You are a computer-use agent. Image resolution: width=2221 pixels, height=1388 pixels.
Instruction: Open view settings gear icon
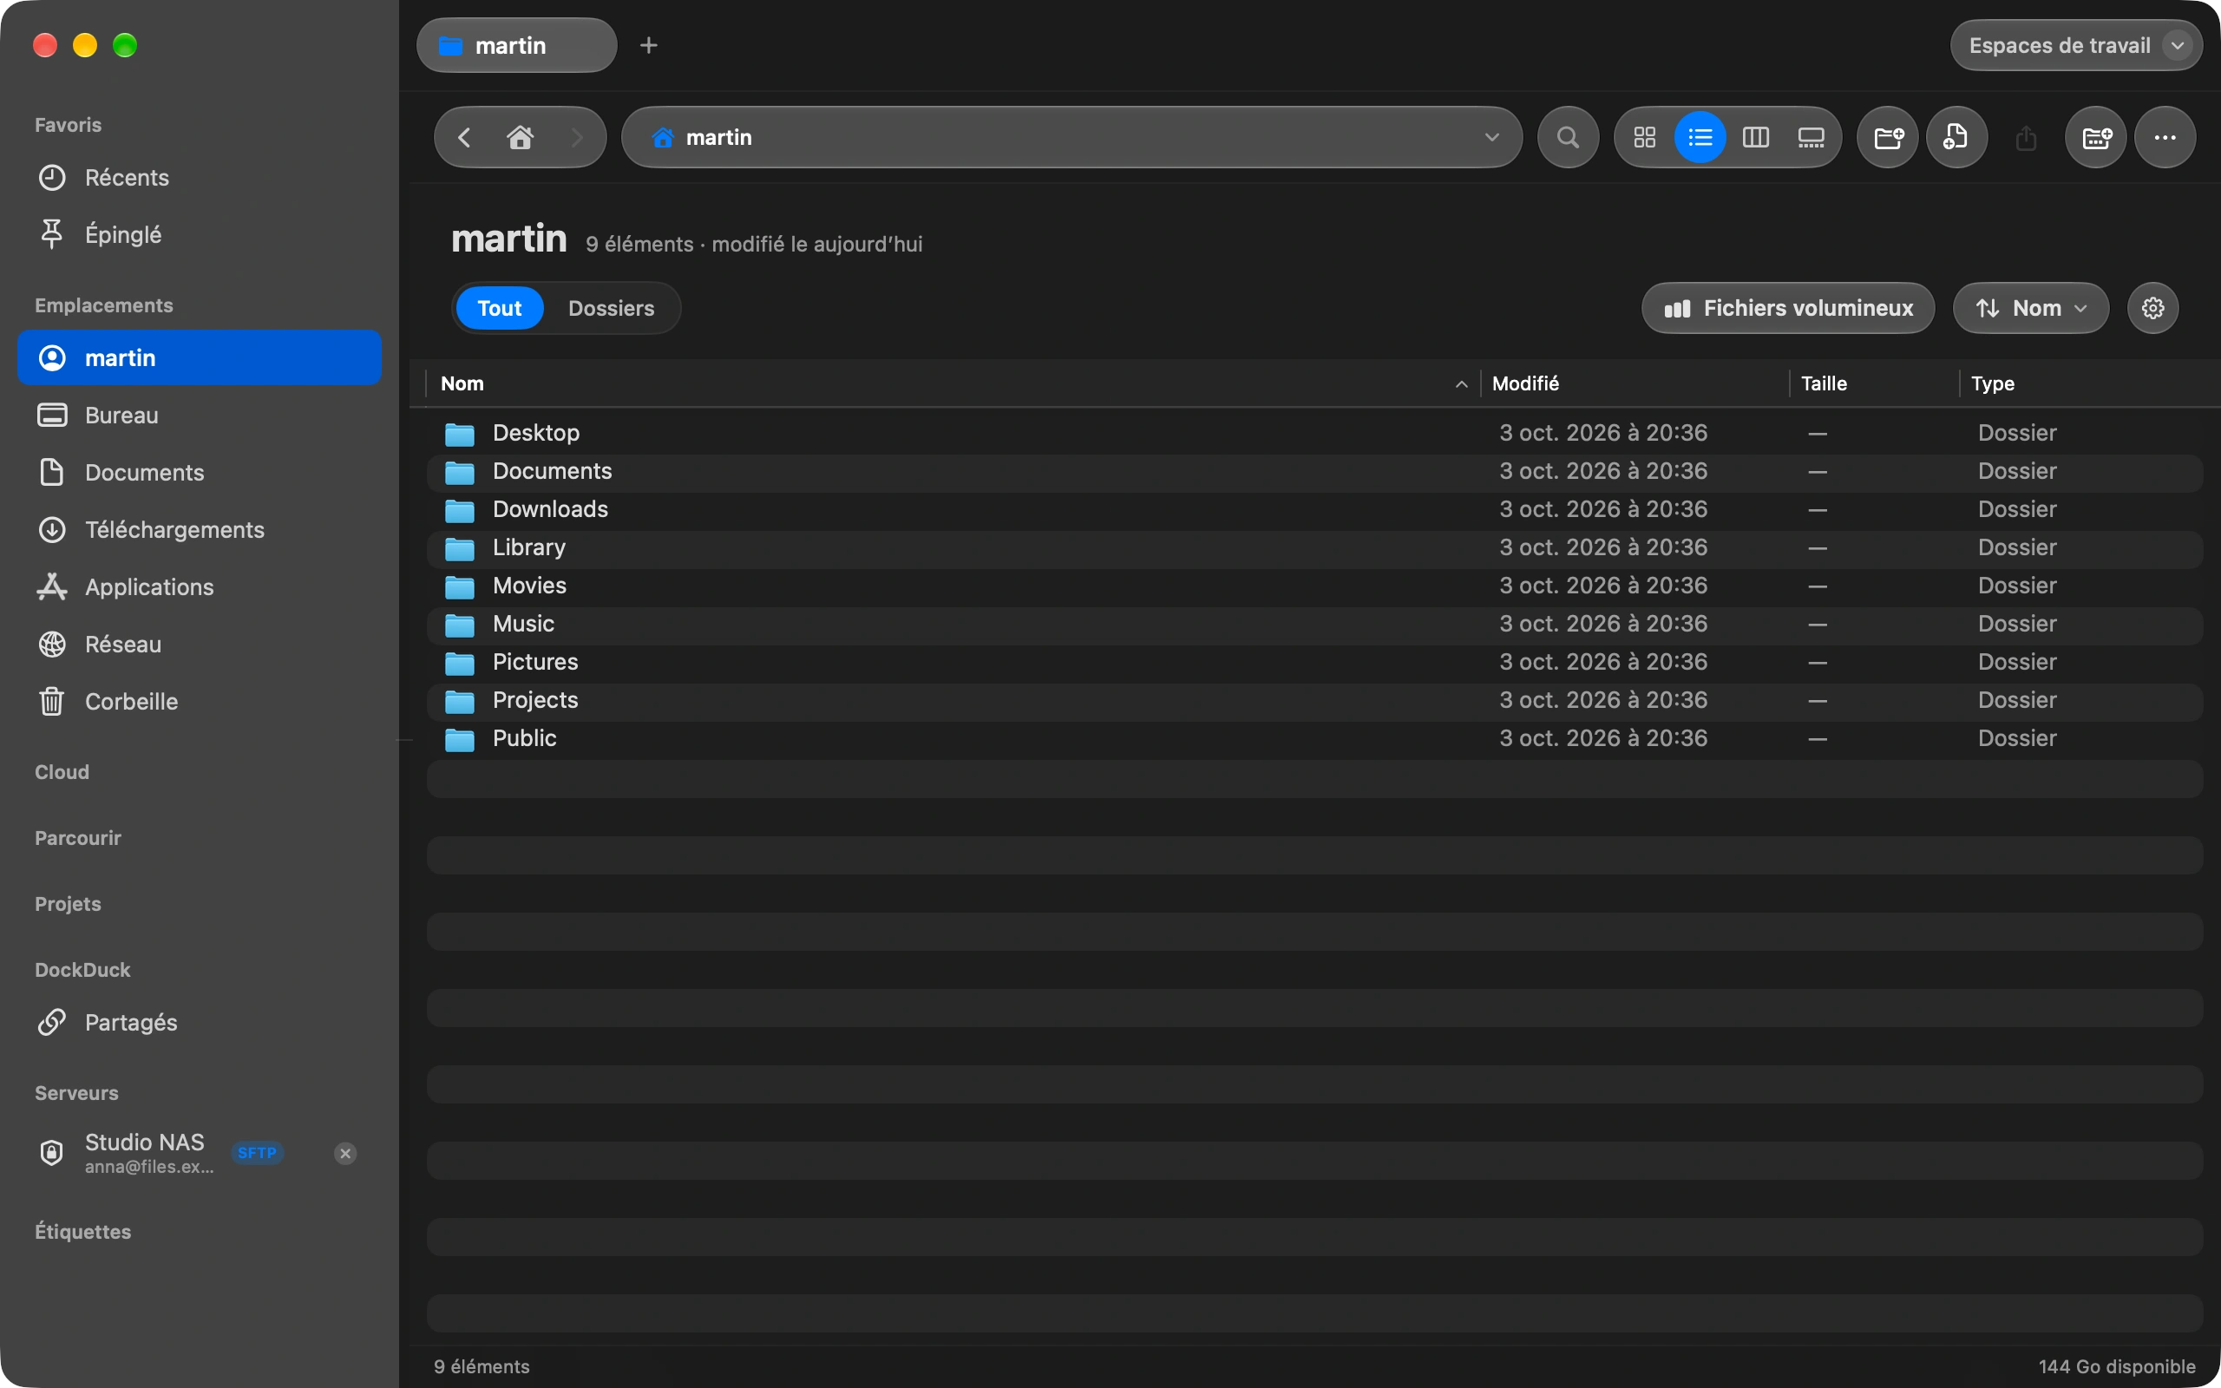[x=2152, y=309]
